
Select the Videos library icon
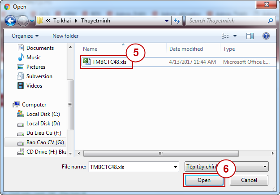click(x=21, y=85)
